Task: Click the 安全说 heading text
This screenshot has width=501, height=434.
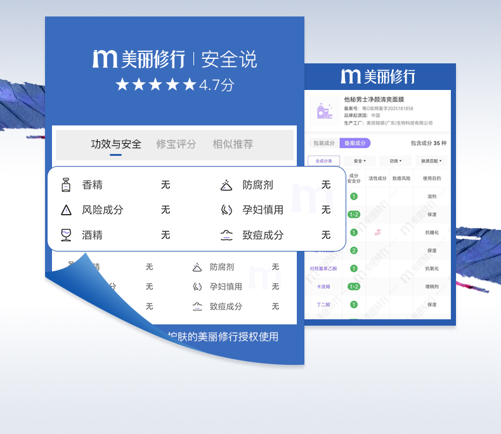Action: (229, 59)
